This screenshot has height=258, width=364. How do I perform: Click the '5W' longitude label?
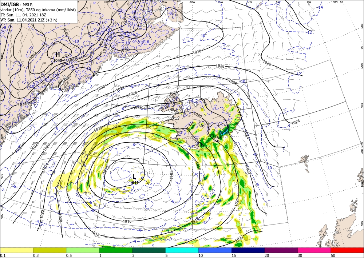[x=278, y=1]
